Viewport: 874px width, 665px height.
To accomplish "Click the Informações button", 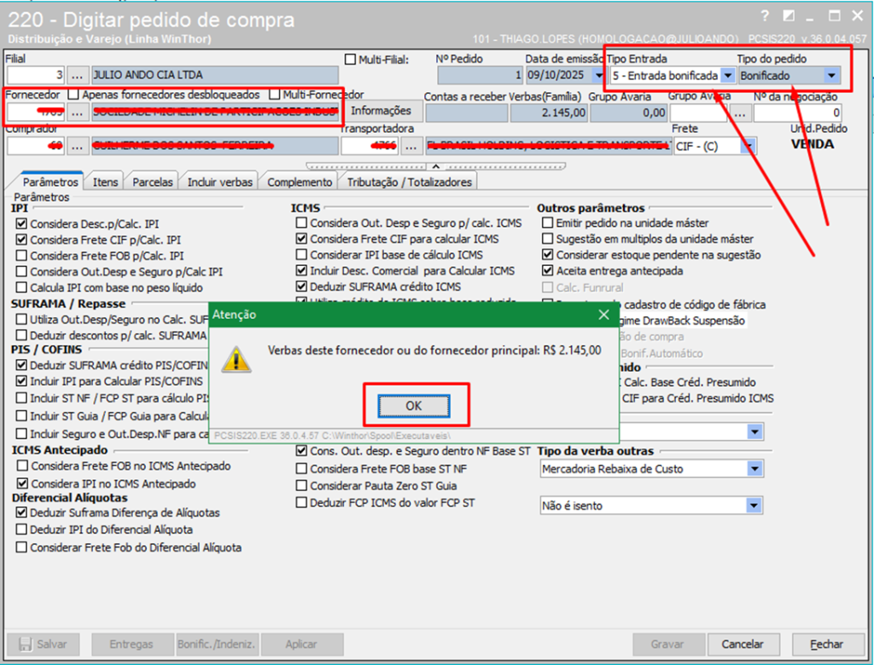I will (381, 111).
